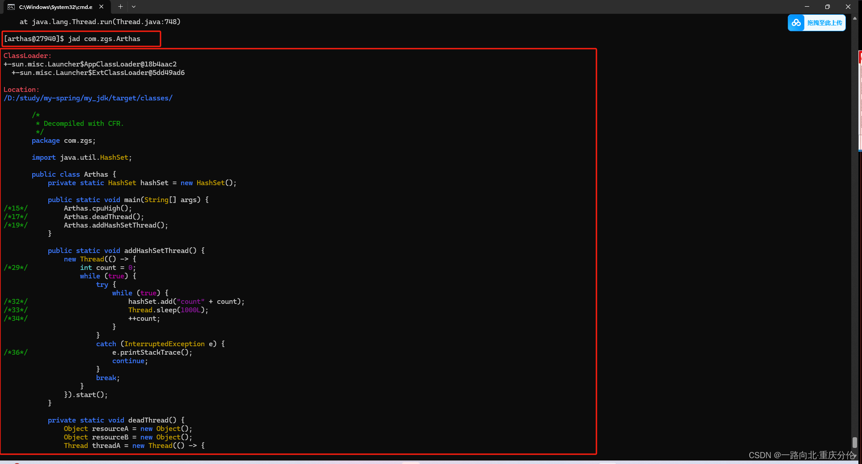The height and width of the screenshot is (464, 862).
Task: Click the 'Arthas.addHashSetThread();' call line
Action: (116, 225)
